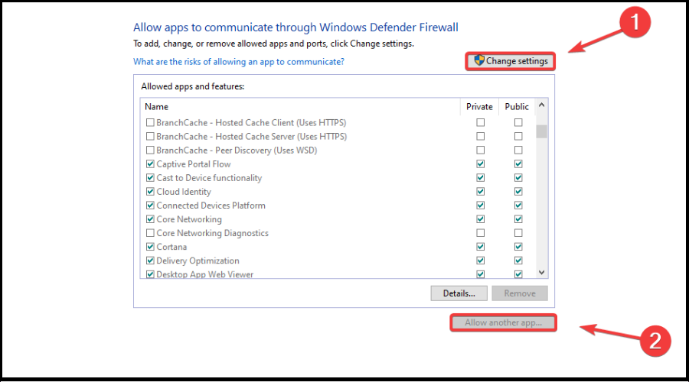Toggle Public for Delivery Optimization
689x382 pixels.
click(x=518, y=261)
